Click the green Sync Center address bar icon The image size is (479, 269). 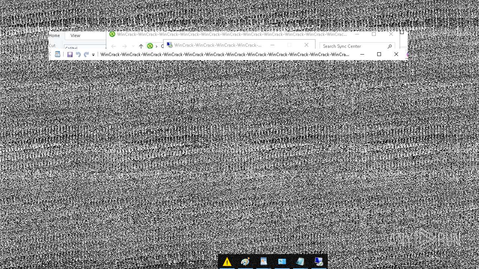coord(150,46)
